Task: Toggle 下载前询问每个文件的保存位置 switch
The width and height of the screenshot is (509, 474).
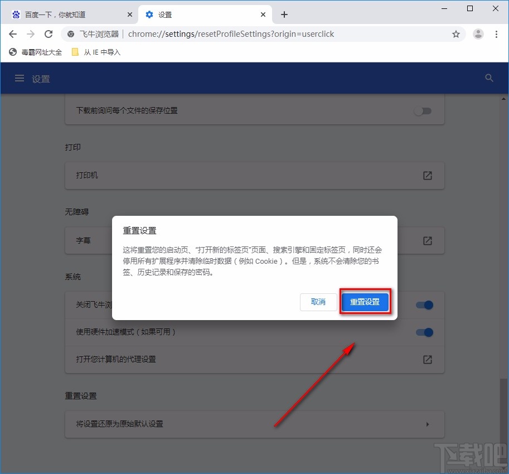Action: [423, 111]
